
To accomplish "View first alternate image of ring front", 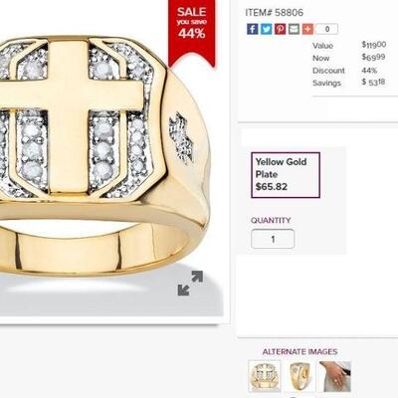I will click(x=265, y=377).
